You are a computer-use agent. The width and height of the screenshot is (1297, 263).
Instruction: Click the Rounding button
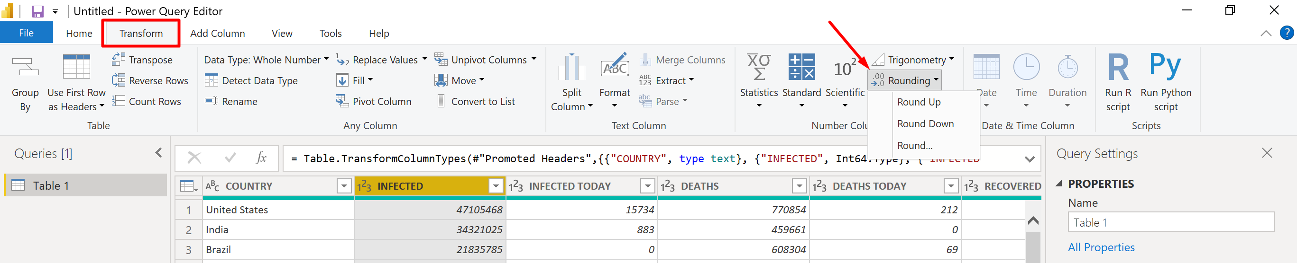(904, 80)
